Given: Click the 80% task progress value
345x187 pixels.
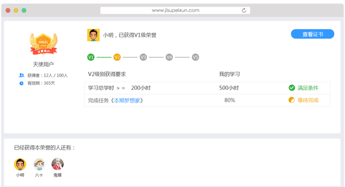Looking at the screenshot, I should [230, 100].
